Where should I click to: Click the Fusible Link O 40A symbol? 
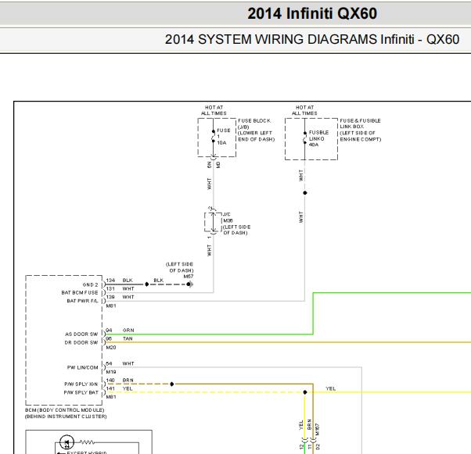[305, 138]
